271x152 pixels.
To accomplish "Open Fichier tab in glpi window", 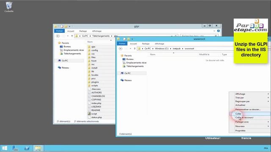I will pos(59,31).
